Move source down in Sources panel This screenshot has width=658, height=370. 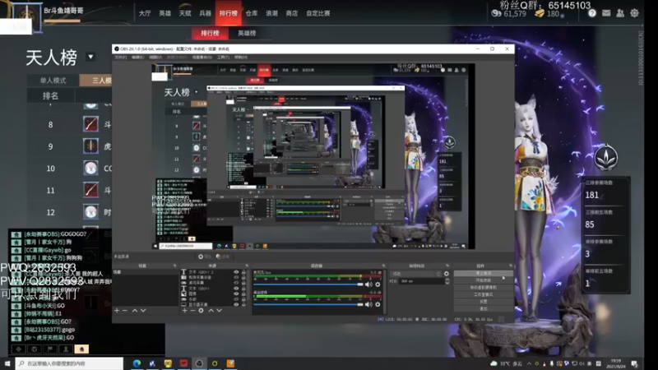point(219,311)
